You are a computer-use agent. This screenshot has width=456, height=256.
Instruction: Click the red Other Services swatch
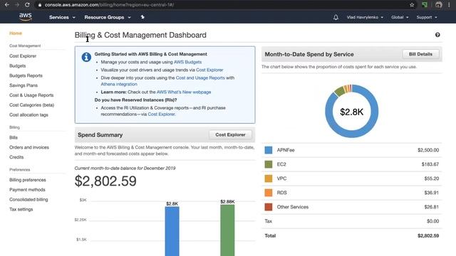click(x=269, y=207)
